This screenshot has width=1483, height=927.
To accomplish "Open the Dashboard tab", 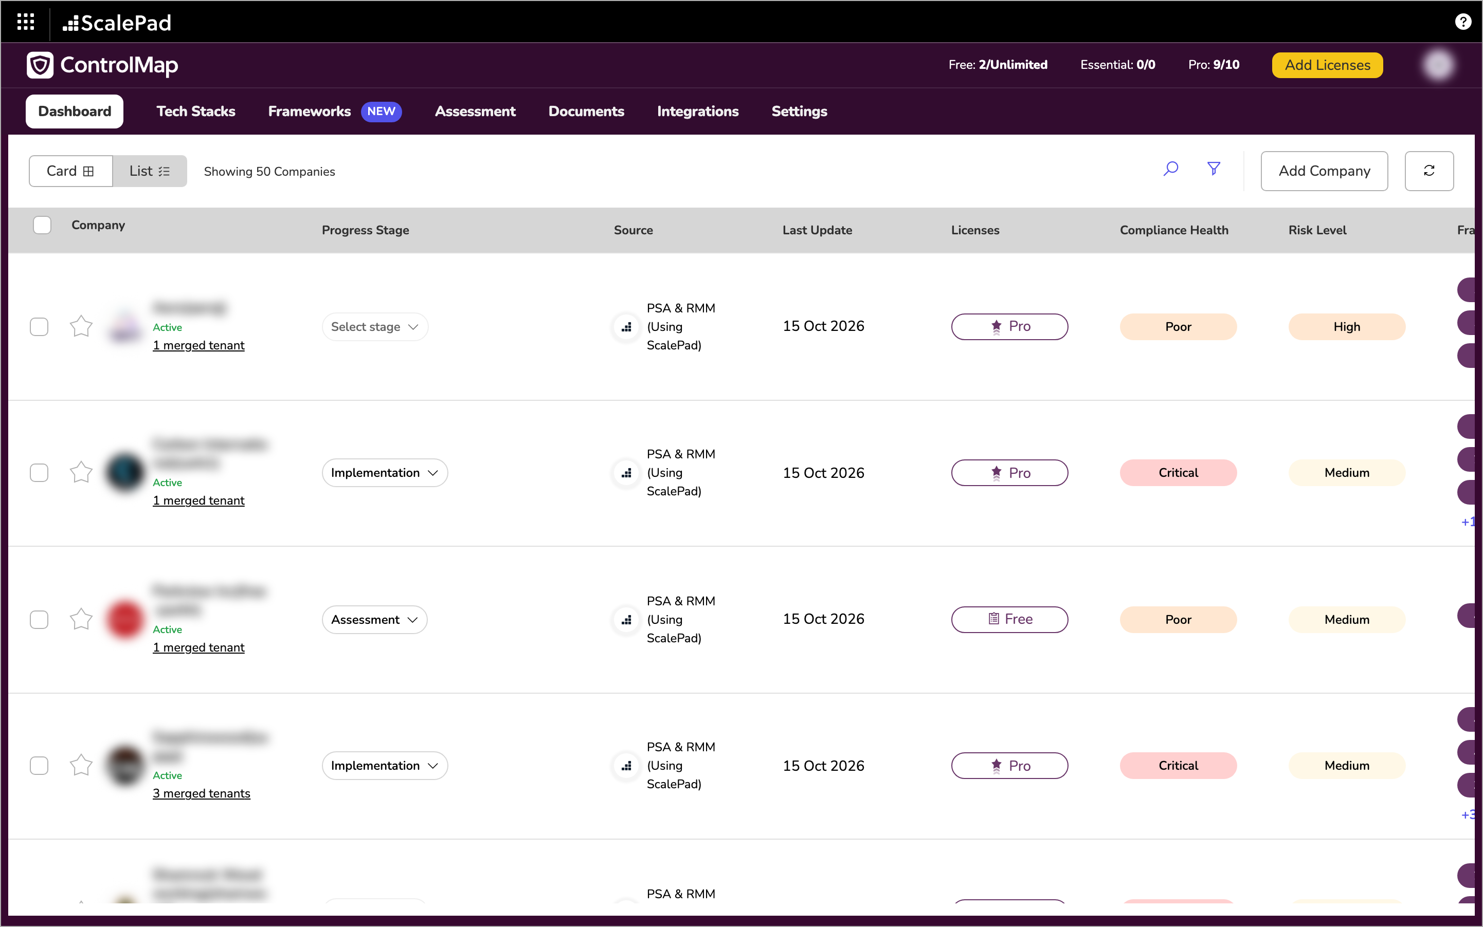I will [x=75, y=112].
